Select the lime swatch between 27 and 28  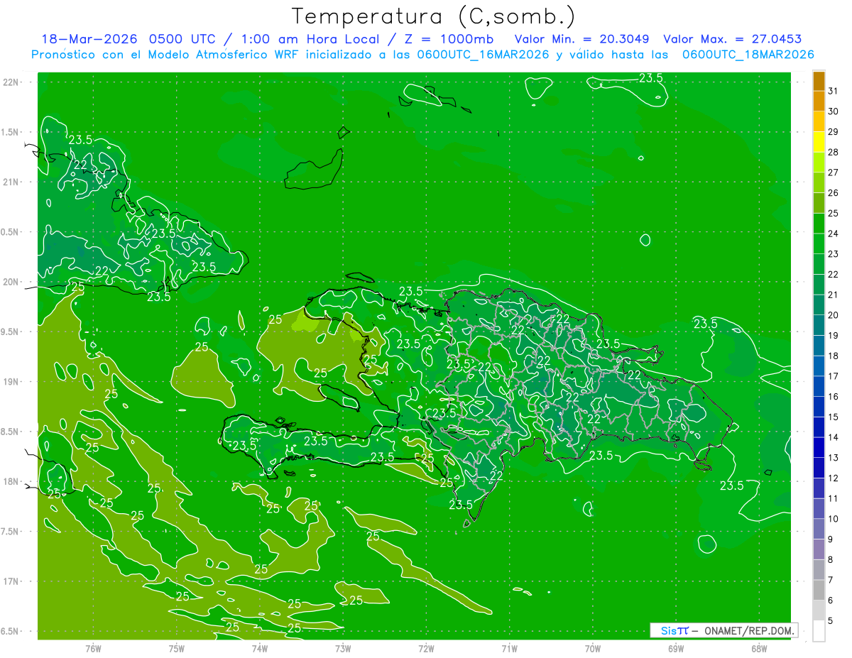819,163
